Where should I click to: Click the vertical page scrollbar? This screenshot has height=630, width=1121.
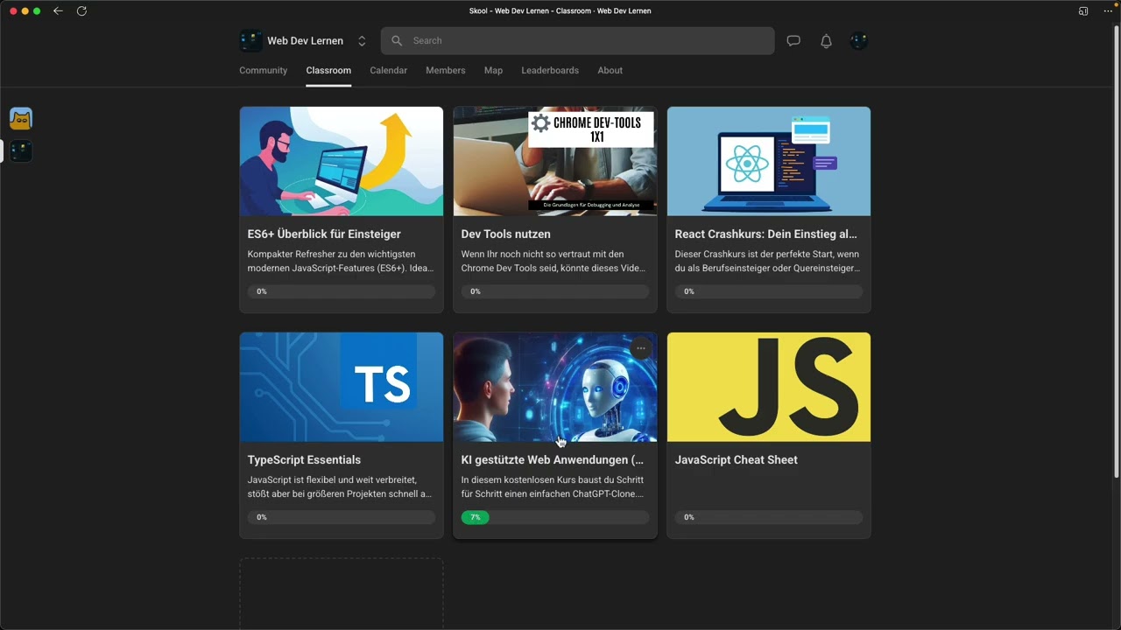pyautogui.click(x=1116, y=252)
